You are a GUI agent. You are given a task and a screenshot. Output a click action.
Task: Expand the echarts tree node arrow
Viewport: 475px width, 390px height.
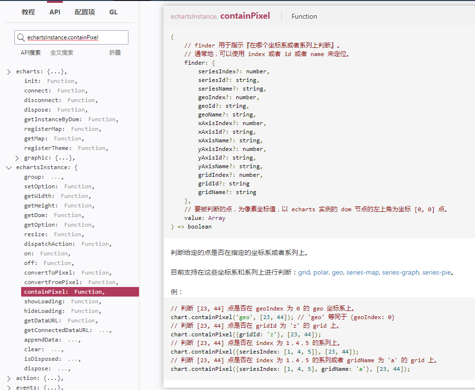click(9, 72)
